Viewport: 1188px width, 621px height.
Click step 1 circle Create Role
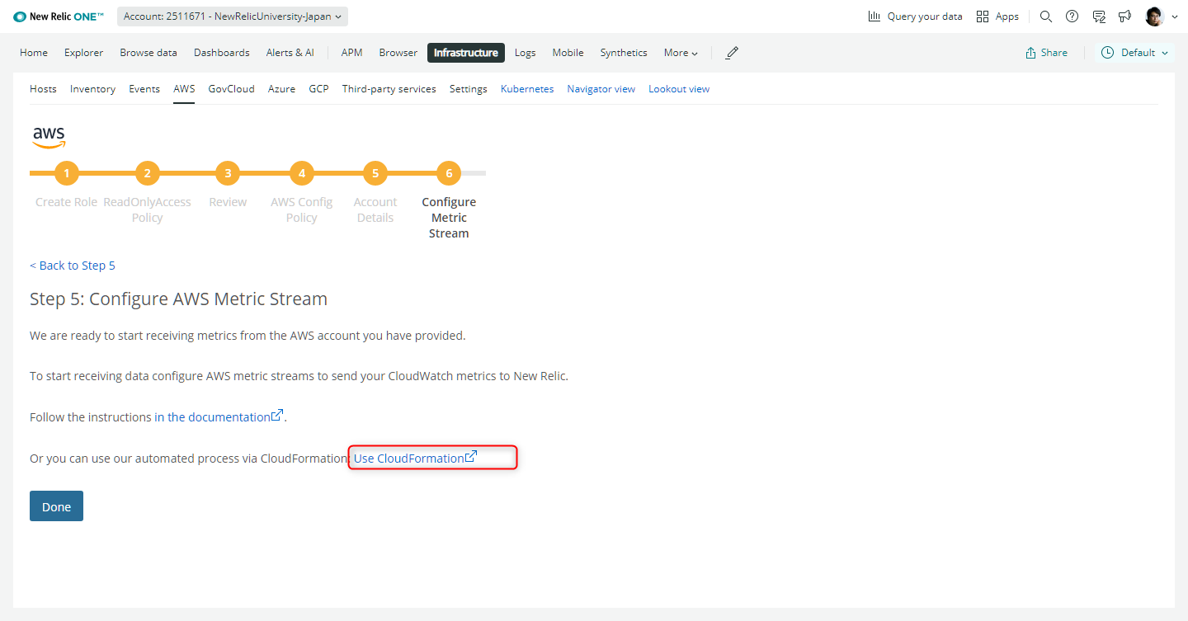66,173
